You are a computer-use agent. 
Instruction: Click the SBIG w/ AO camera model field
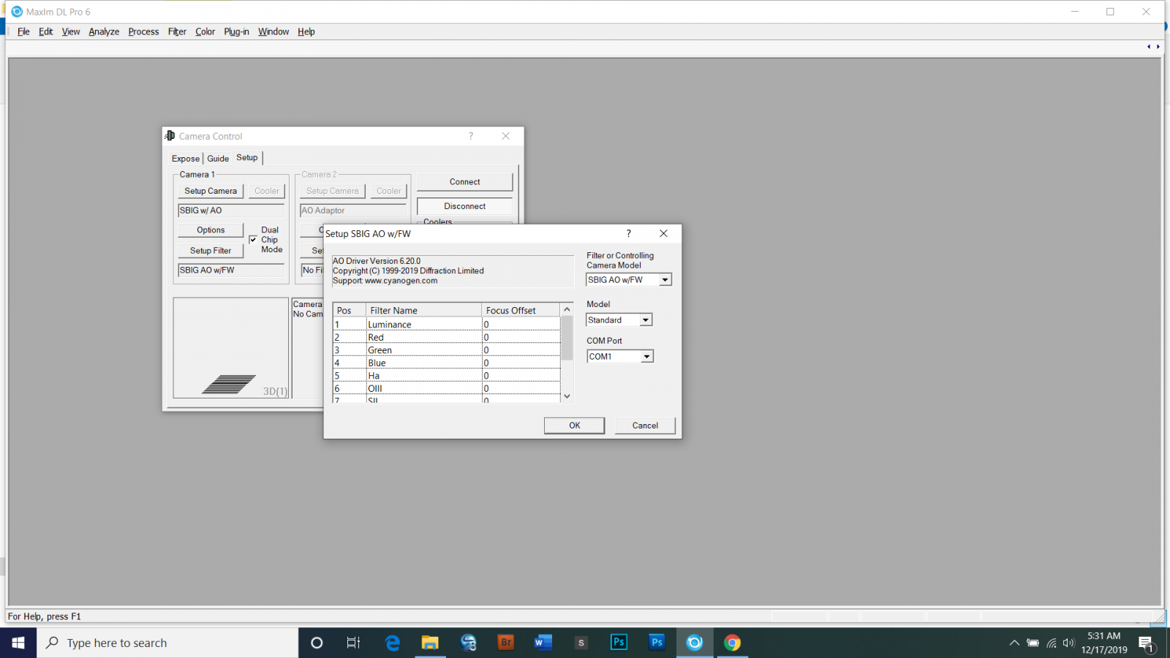pyautogui.click(x=231, y=211)
